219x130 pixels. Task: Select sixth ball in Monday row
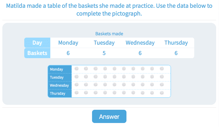(124, 69)
